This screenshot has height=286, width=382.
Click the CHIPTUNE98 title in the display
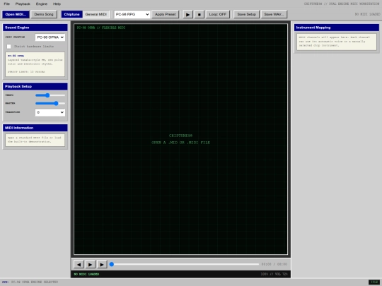click(180, 136)
